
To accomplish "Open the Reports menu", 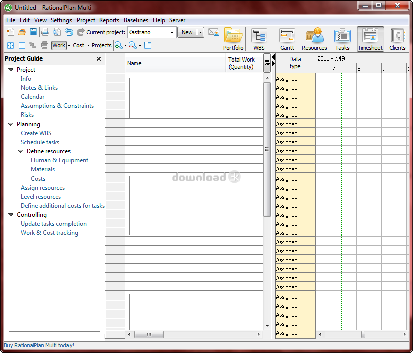I will [109, 20].
